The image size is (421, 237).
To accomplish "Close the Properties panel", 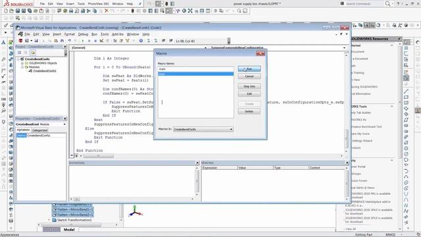I will point(65,118).
